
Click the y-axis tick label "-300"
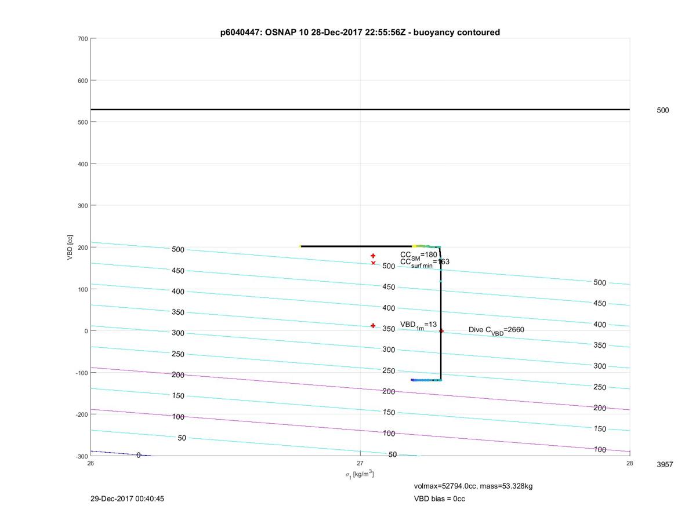[81, 456]
